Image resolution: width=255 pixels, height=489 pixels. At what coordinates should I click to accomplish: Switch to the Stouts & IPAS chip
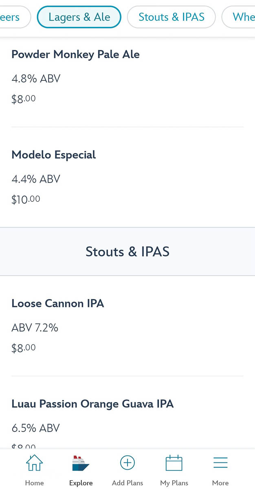tap(171, 17)
